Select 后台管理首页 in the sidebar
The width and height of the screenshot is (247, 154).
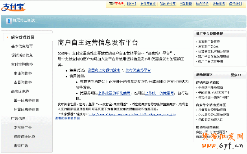22,37
